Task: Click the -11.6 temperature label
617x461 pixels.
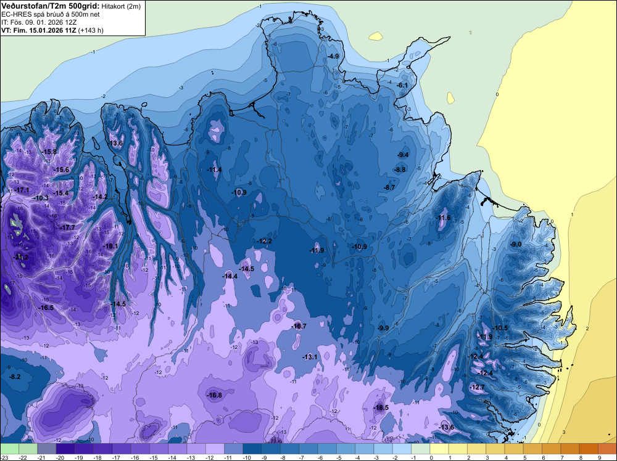Action: click(444, 218)
